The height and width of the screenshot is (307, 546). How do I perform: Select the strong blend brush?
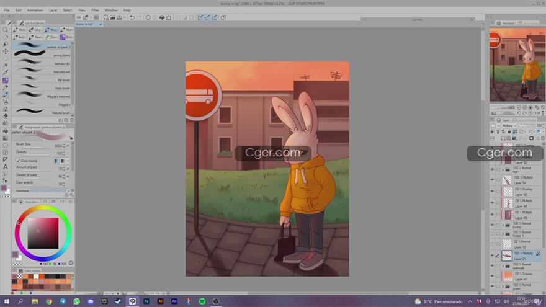(x=42, y=55)
